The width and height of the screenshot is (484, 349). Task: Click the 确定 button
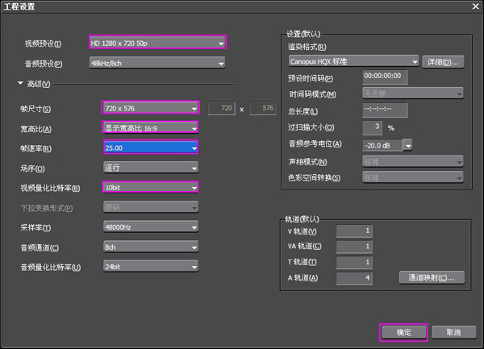click(404, 332)
